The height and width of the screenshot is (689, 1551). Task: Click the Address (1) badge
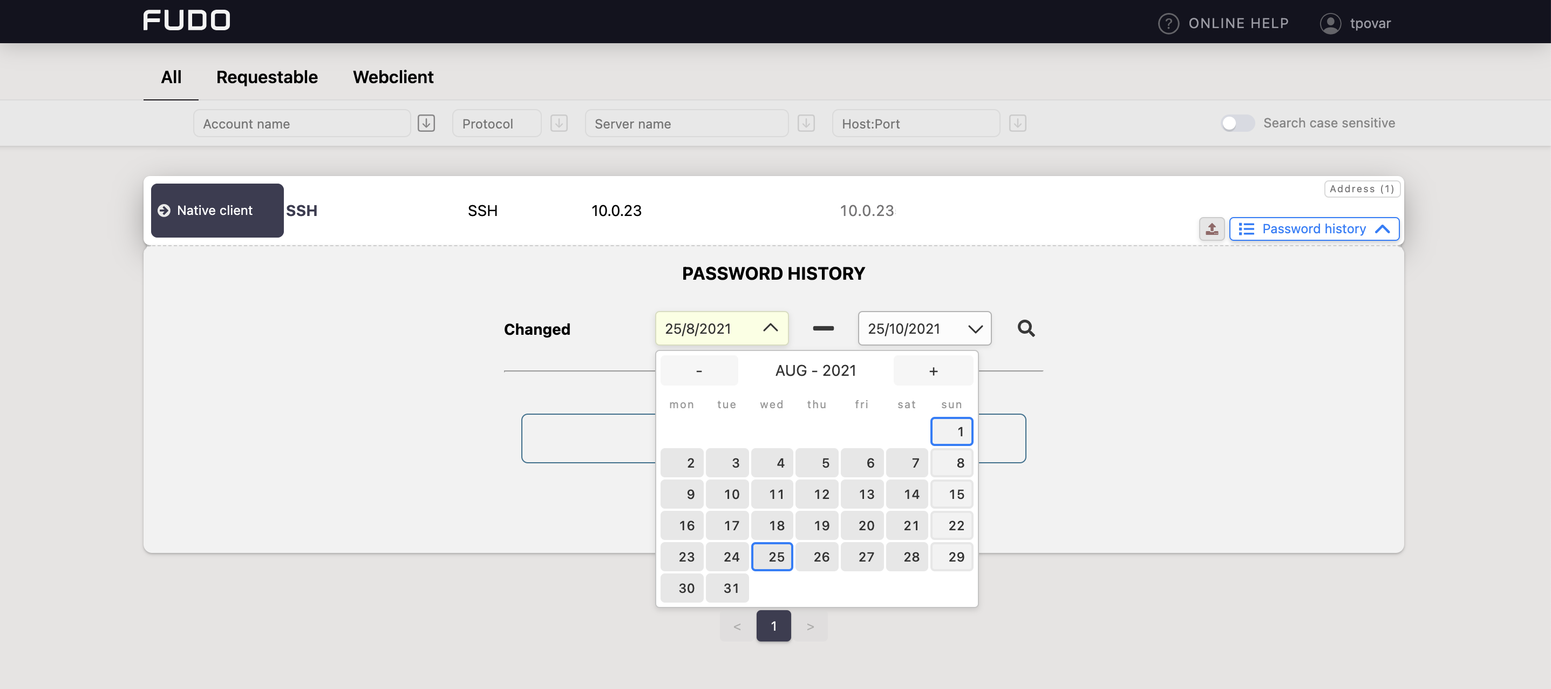(x=1362, y=188)
